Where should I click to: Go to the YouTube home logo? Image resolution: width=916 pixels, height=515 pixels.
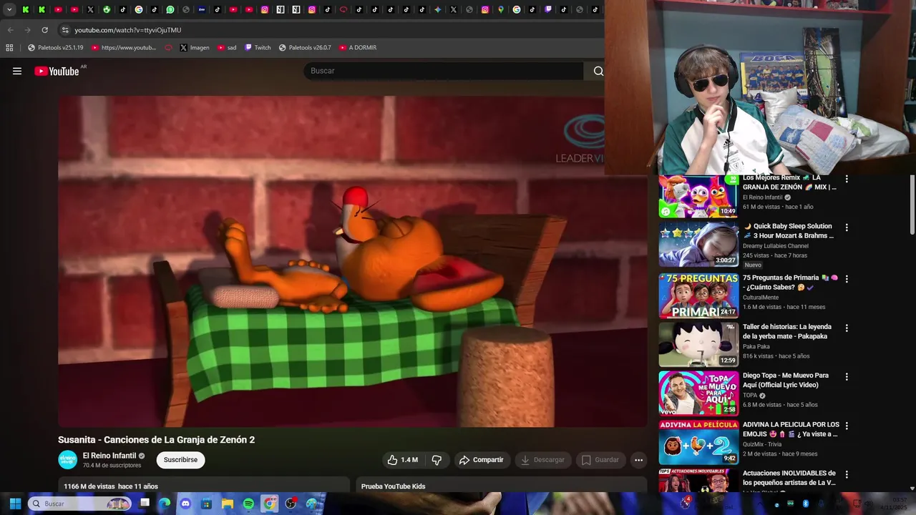pyautogui.click(x=57, y=71)
